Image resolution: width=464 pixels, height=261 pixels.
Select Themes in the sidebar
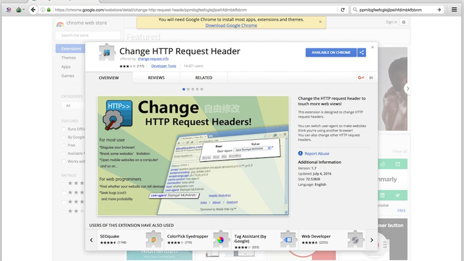tap(69, 58)
